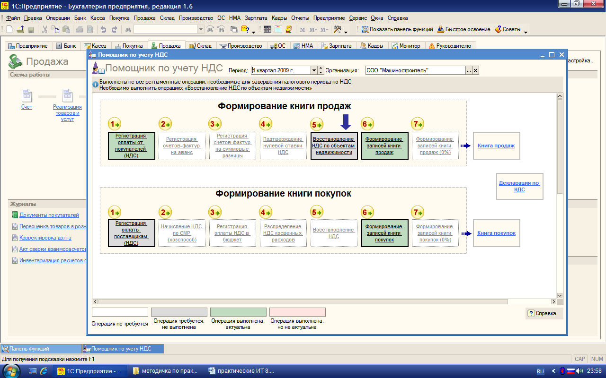
Task: Open the Книга покупок link
Action: point(496,233)
